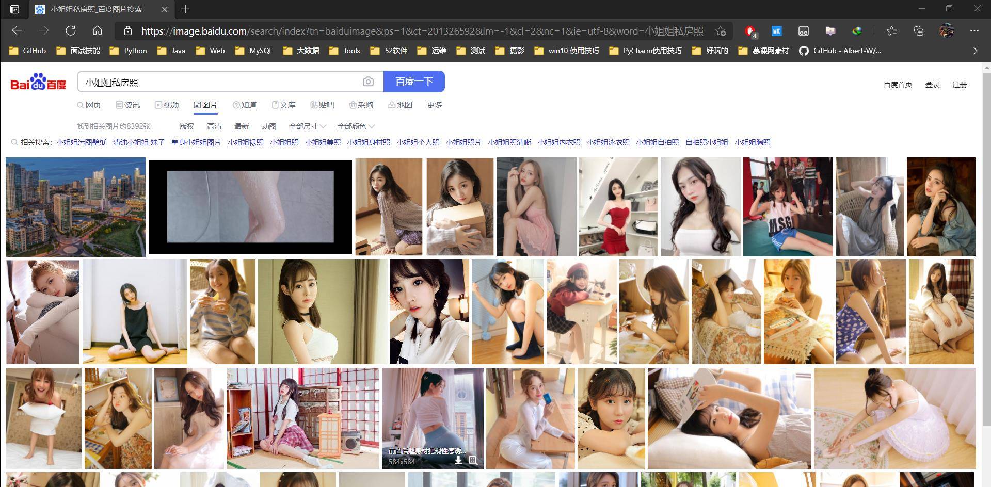Open the Python bookmarks folder
The height and width of the screenshot is (487, 991).
tap(129, 51)
